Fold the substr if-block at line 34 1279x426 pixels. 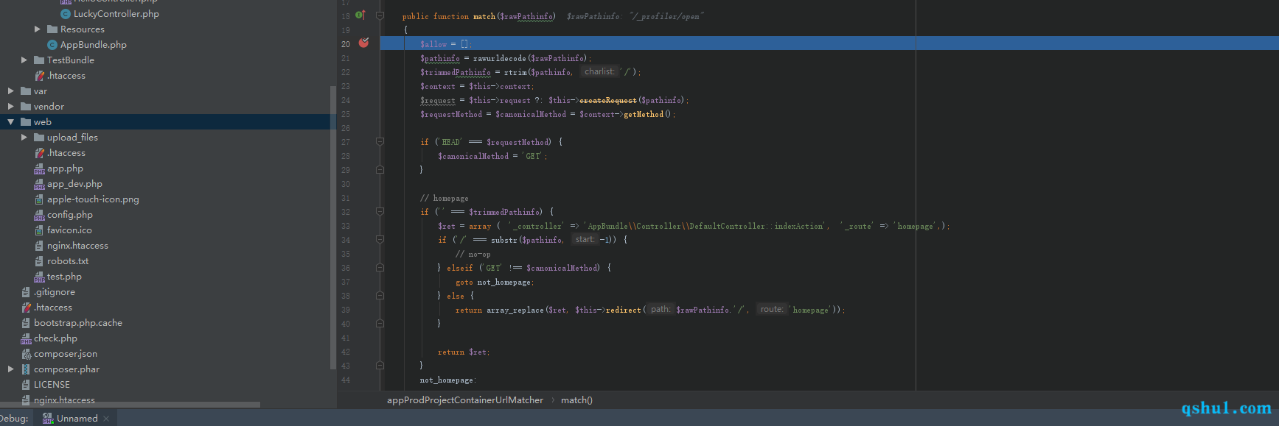380,239
